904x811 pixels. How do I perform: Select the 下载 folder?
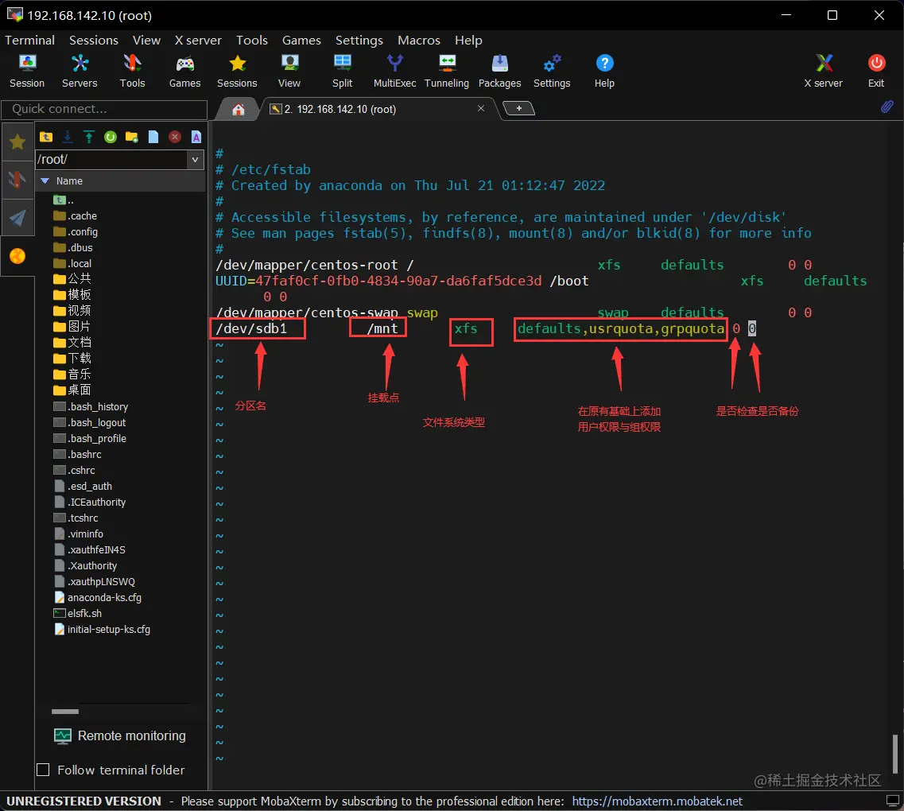click(72, 358)
